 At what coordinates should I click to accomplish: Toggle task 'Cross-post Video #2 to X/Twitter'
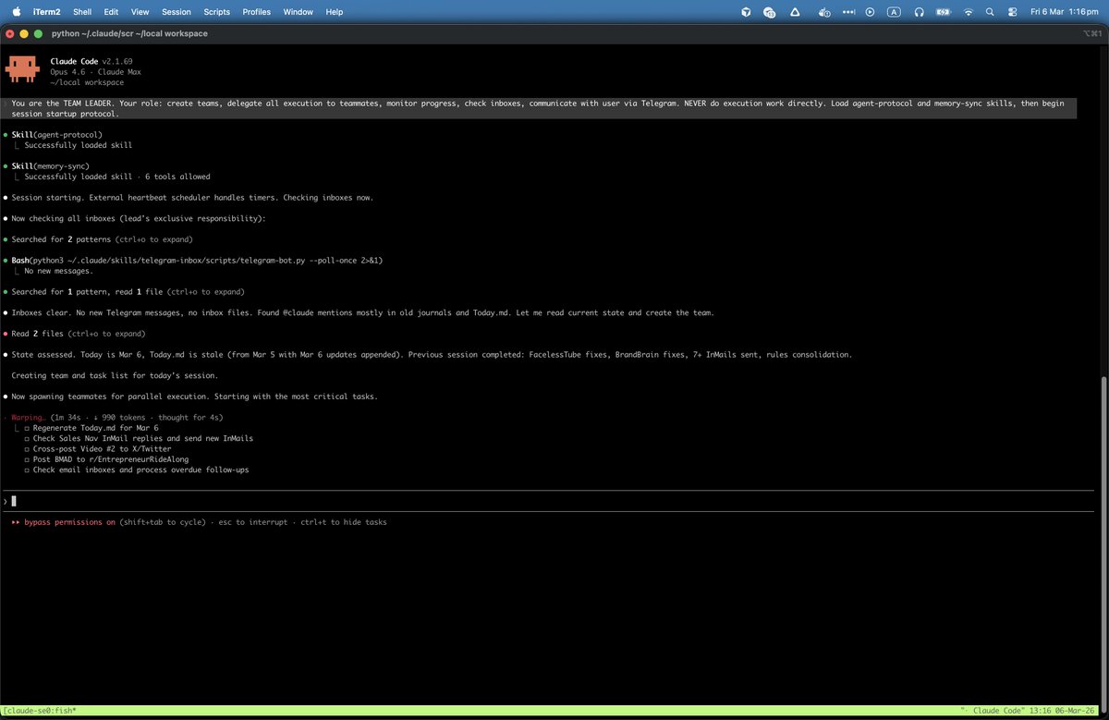coord(97,449)
